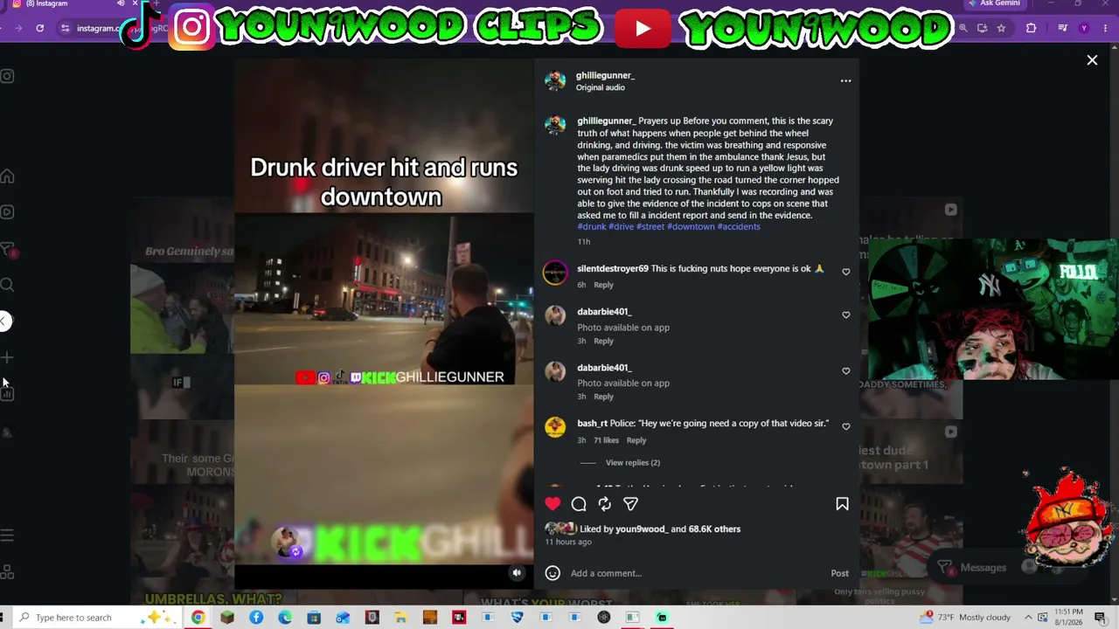Click the Add a comment field
The image size is (1119, 629).
[x=695, y=573]
